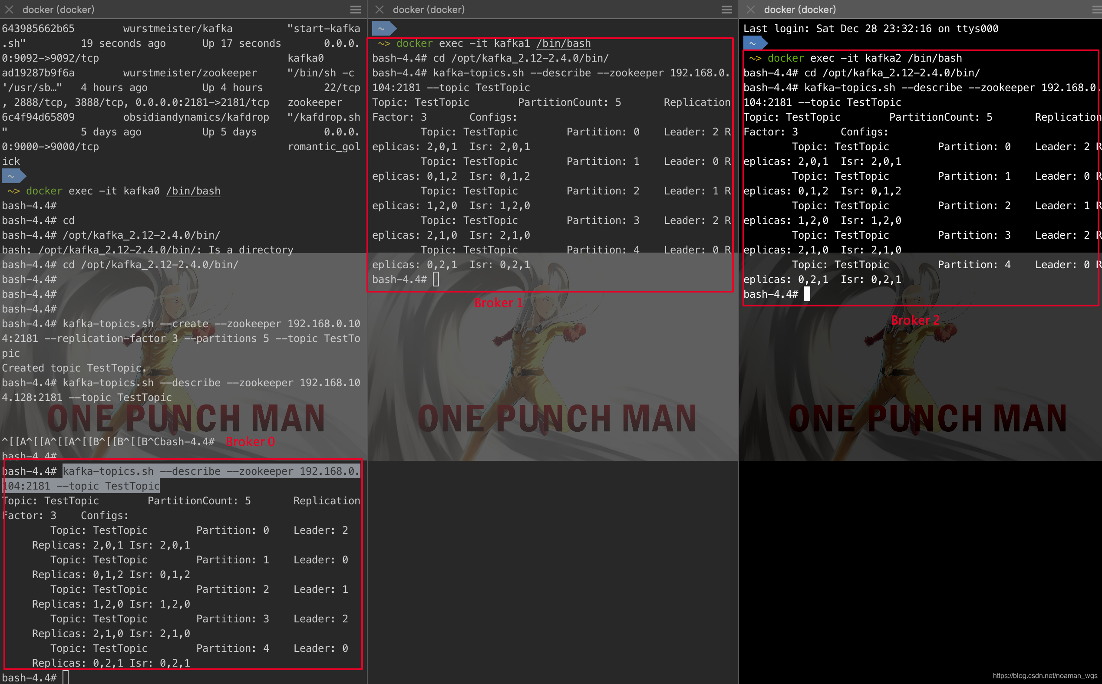This screenshot has width=1102, height=684.
Task: Click 'Partition: 4' in the right pane
Action: pyautogui.click(x=974, y=265)
